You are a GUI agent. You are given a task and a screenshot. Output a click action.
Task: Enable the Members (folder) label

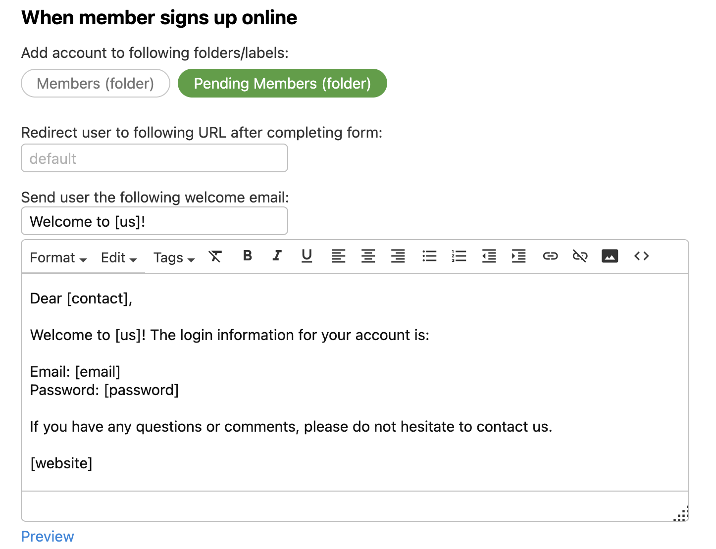(96, 84)
